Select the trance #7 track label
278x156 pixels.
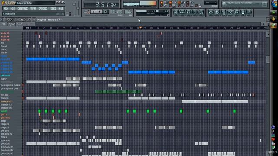(x=6, y=101)
